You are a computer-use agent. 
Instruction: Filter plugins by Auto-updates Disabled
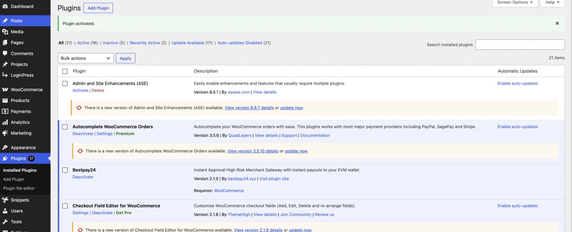point(244,43)
